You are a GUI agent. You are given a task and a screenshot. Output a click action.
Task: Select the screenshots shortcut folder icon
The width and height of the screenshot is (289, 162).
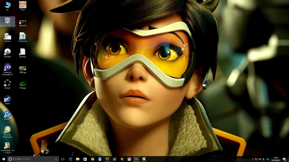click(8, 148)
